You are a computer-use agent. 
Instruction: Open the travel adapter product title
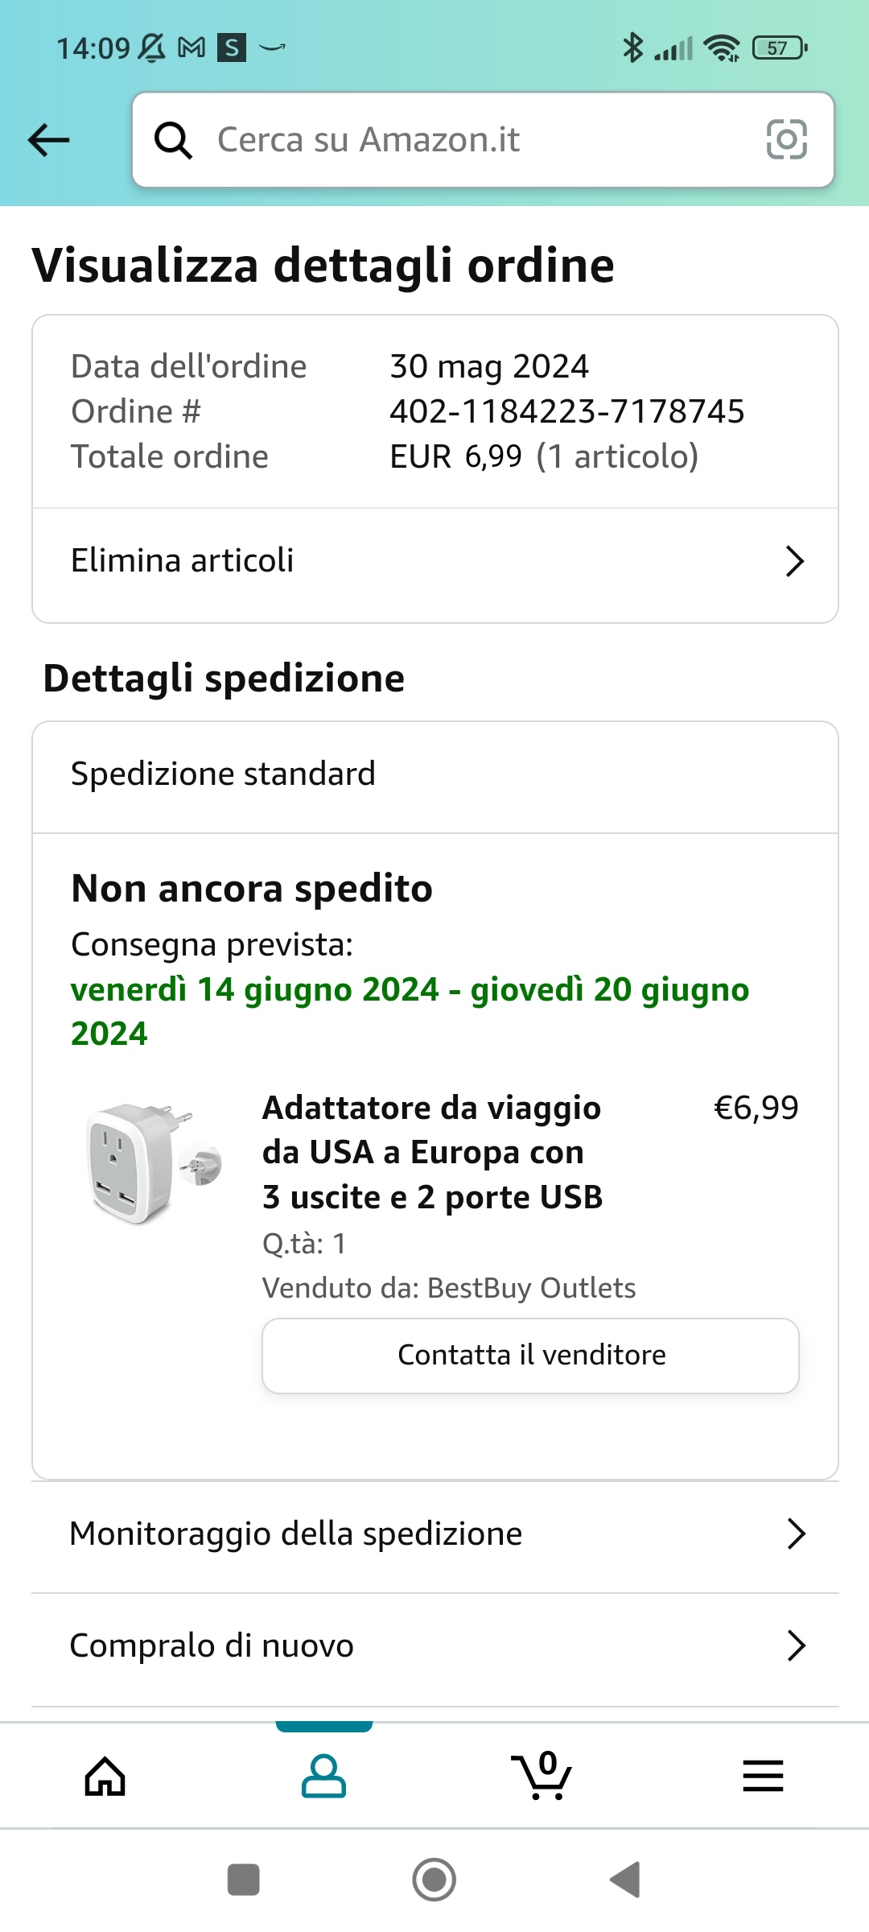[433, 1153]
